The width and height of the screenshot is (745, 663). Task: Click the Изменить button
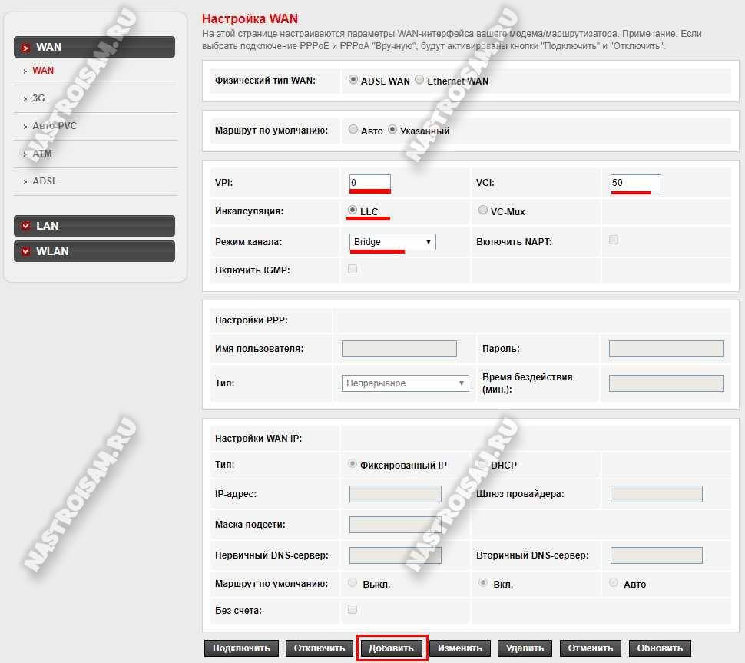[x=459, y=648]
